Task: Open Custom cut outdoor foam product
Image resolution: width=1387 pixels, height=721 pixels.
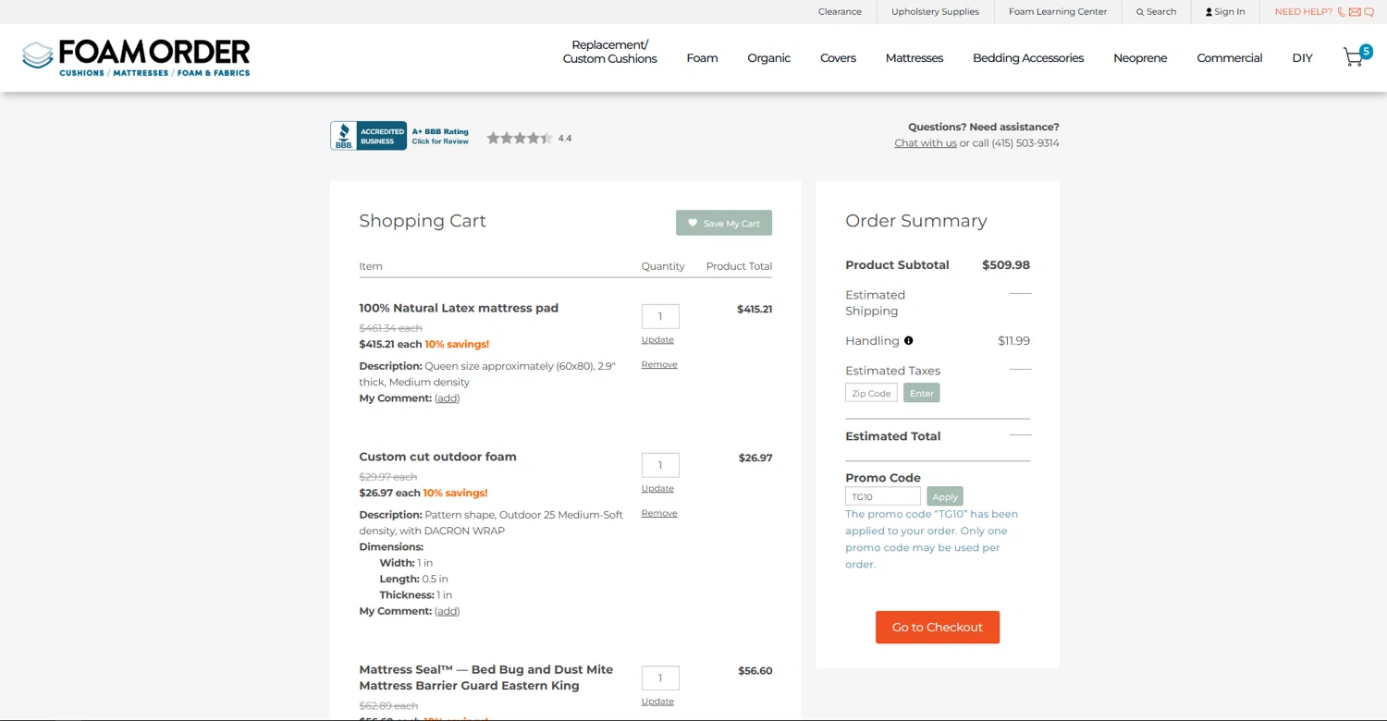Action: [x=437, y=457]
